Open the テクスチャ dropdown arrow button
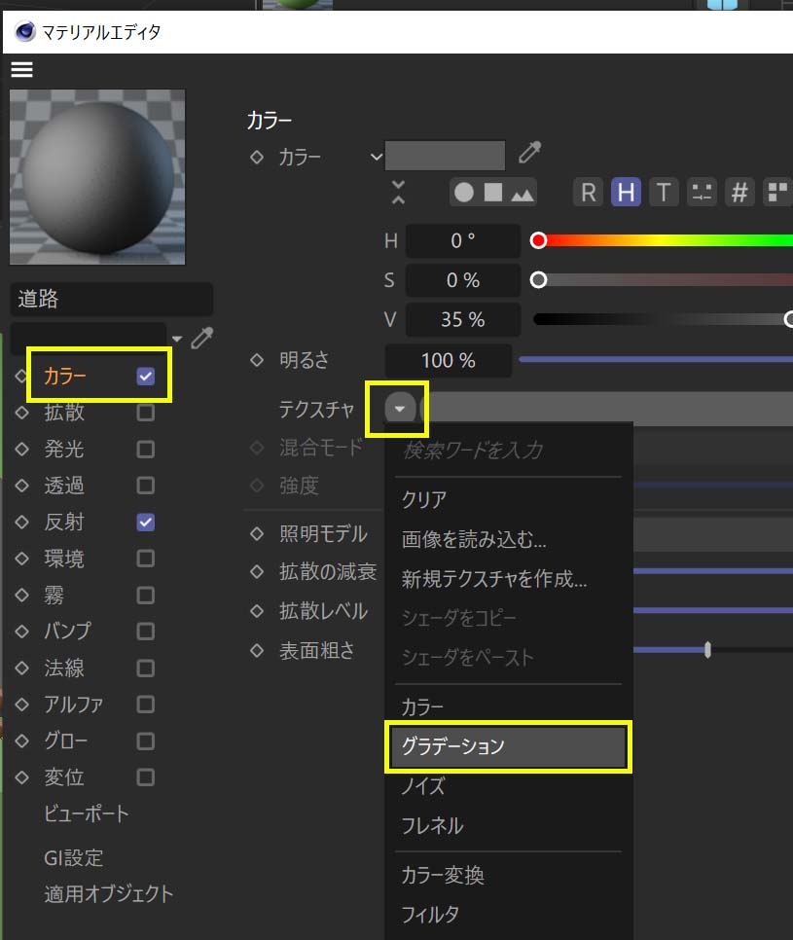The width and height of the screenshot is (793, 940). [400, 409]
